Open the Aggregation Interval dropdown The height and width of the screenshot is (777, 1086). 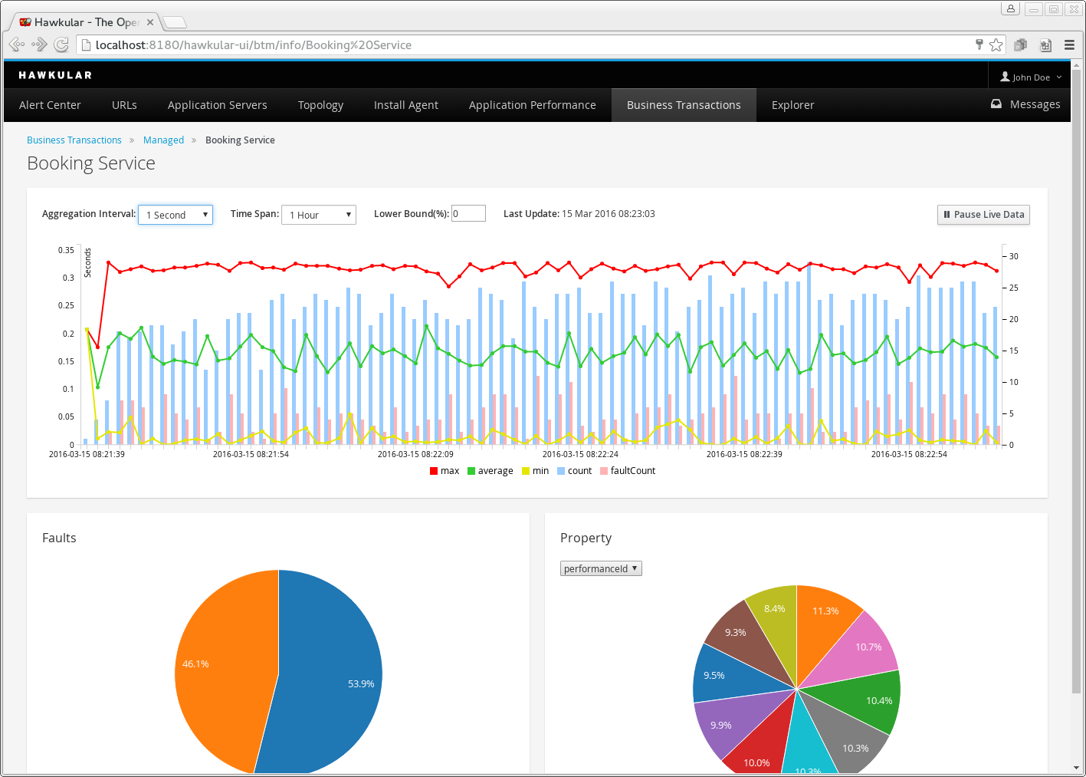click(176, 215)
